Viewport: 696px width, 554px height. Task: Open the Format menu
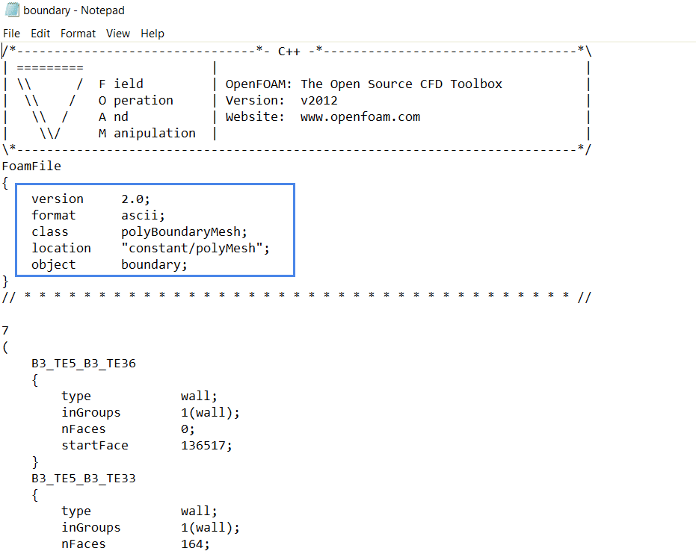tap(78, 34)
